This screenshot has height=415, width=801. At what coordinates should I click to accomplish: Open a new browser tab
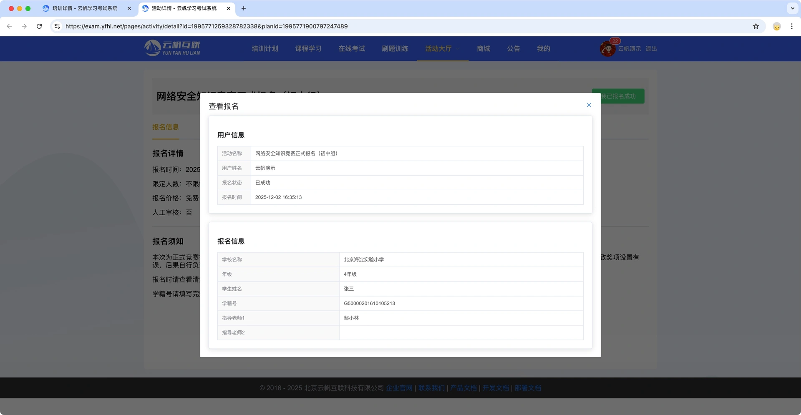(244, 8)
